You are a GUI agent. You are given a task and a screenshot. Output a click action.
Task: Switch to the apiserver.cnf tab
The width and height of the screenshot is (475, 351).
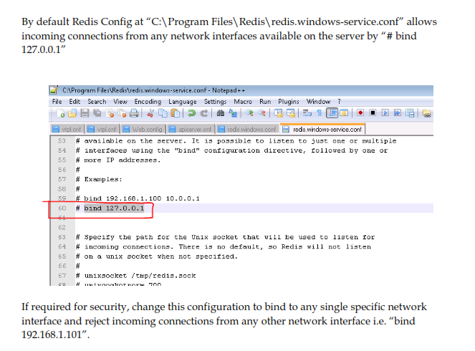point(191,130)
